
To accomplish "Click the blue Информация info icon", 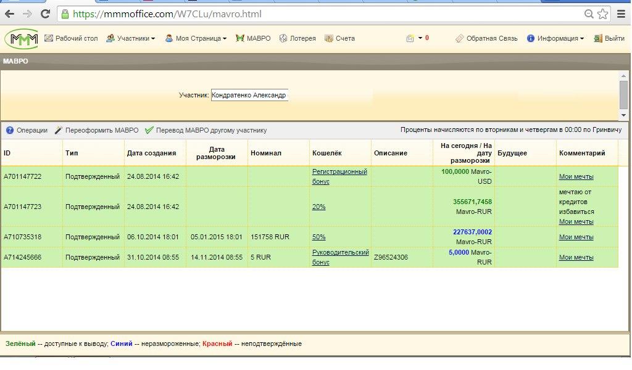I will point(530,38).
